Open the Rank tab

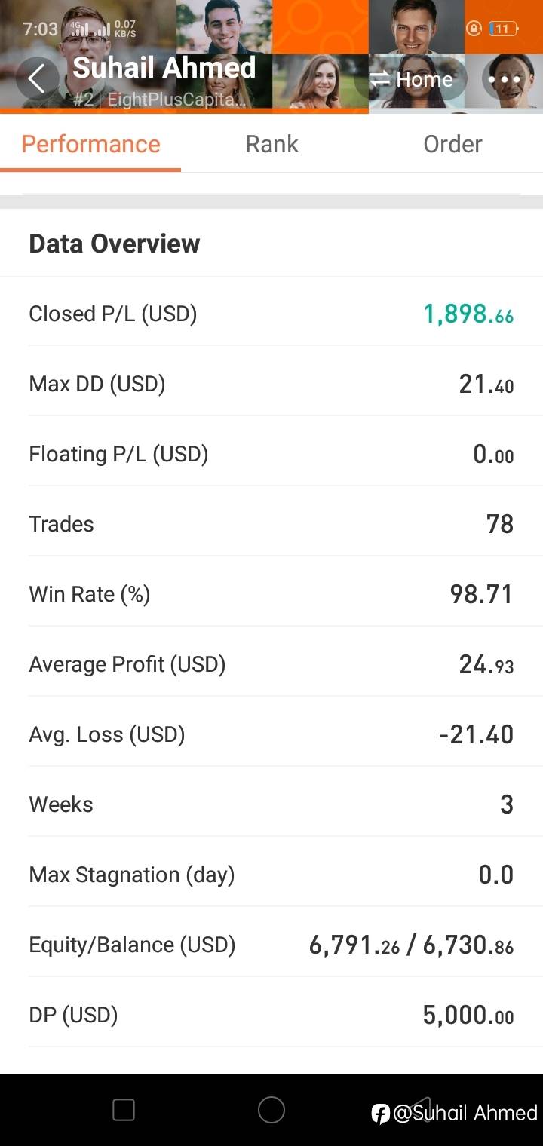(x=271, y=144)
